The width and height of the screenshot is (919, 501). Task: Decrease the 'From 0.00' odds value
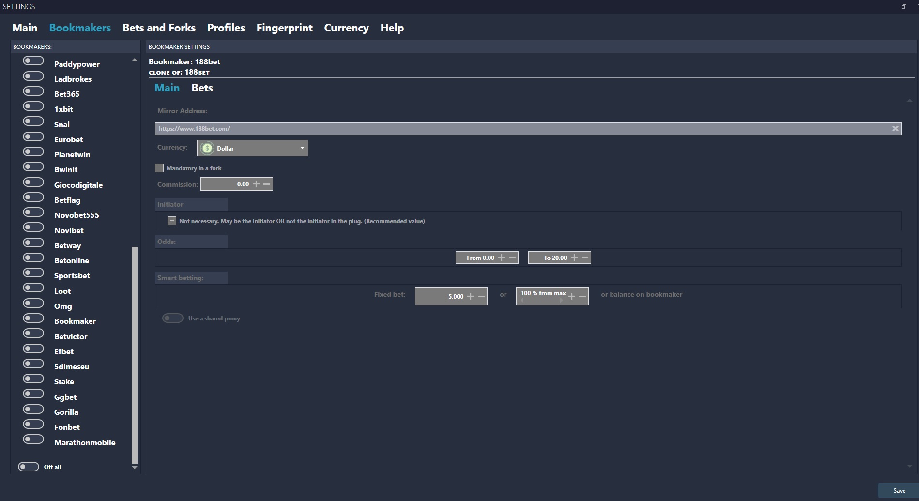point(512,258)
